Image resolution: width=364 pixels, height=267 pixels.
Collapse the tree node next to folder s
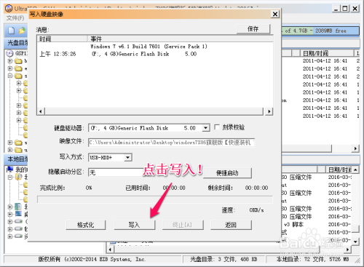[10, 76]
